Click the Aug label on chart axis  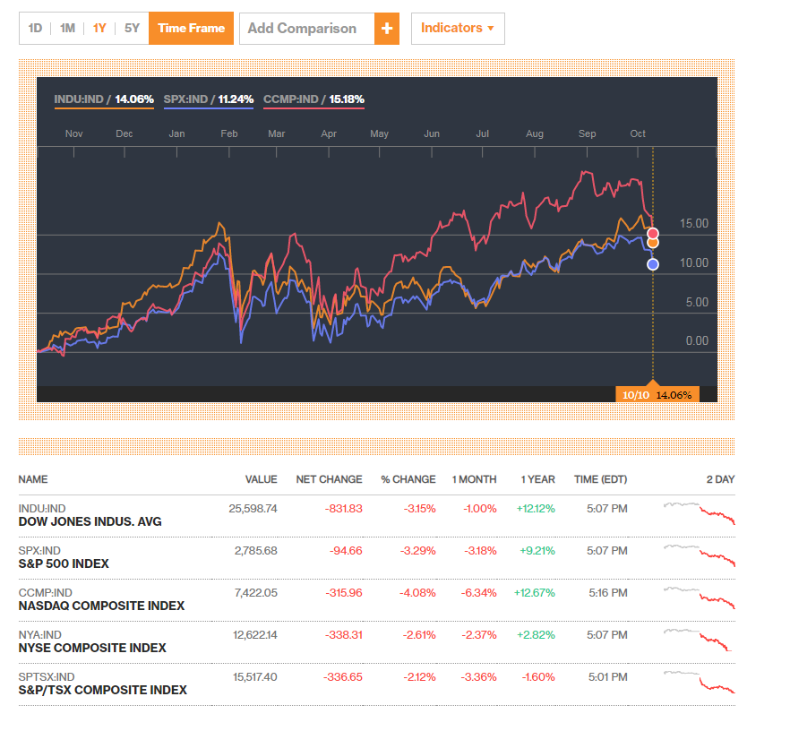(535, 133)
